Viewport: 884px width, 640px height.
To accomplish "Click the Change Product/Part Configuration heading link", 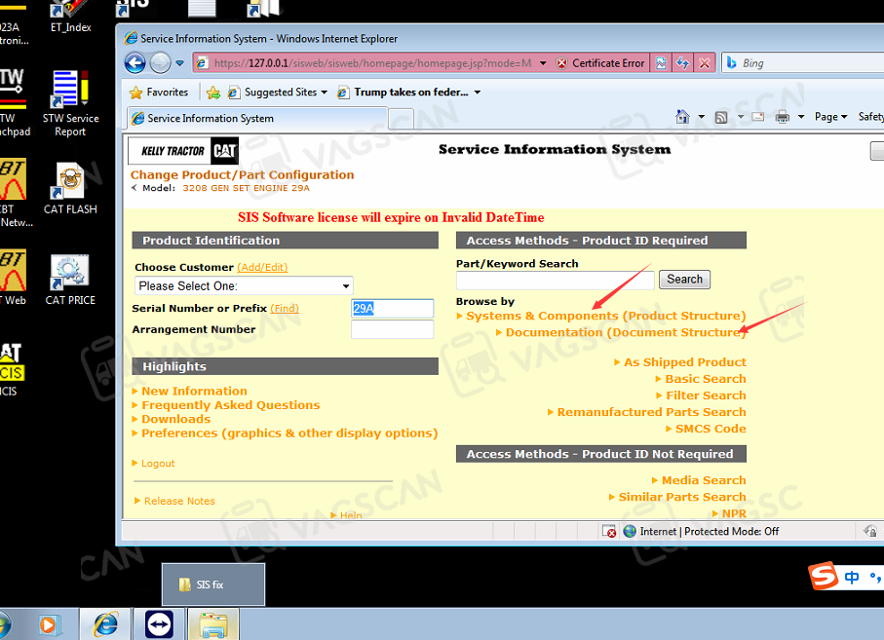I will coord(243,174).
